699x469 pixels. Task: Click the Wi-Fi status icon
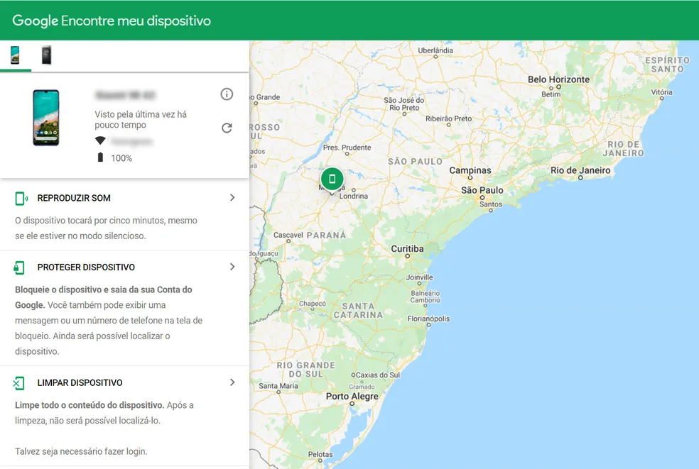pyautogui.click(x=100, y=141)
